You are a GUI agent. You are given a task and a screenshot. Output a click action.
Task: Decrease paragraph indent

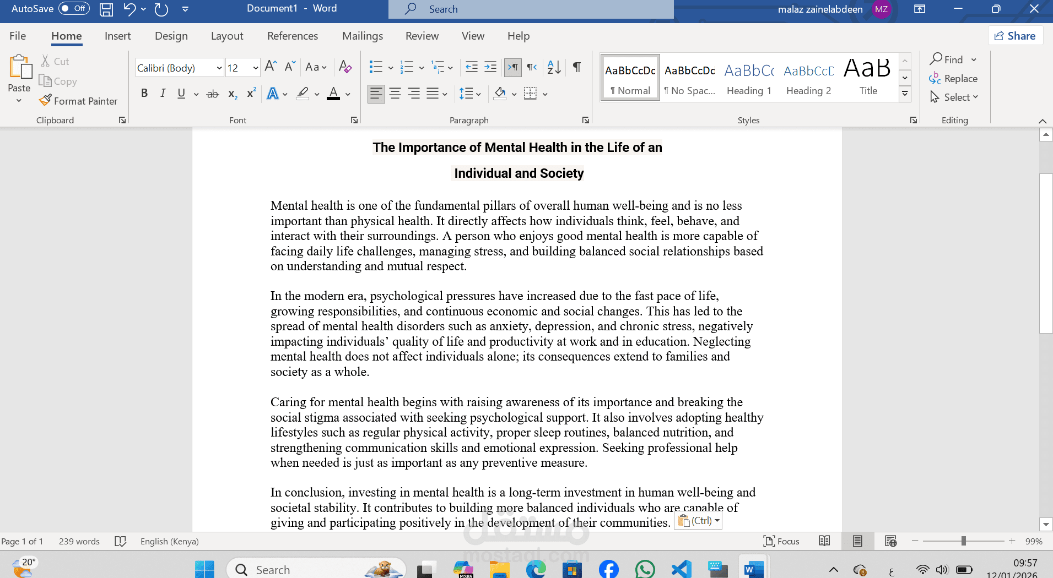[x=472, y=67]
